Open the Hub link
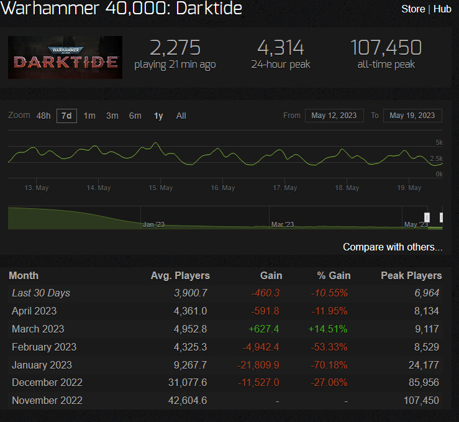Screen dimensions: 459x422 [x=442, y=9]
